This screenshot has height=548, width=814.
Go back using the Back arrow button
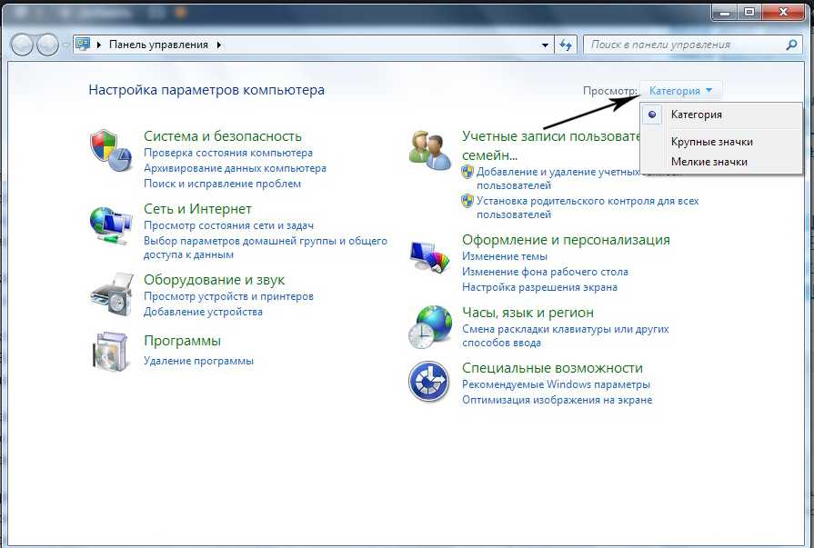(x=22, y=45)
